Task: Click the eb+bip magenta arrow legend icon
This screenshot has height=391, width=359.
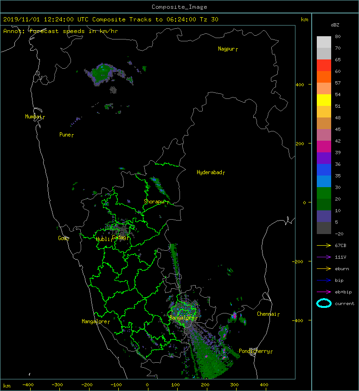Action: 324,292
